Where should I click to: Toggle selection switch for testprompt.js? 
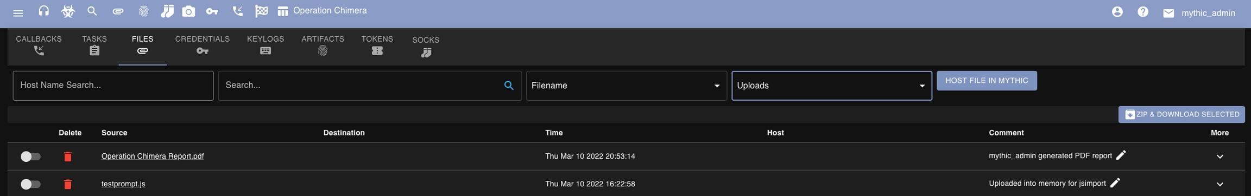[30, 184]
